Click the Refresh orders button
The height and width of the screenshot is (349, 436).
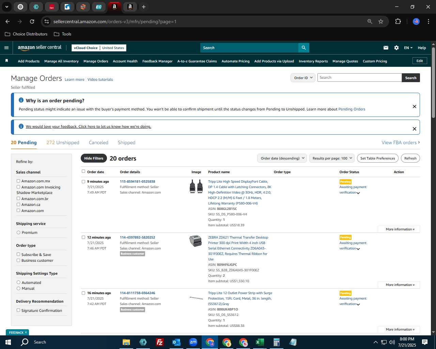(x=410, y=158)
